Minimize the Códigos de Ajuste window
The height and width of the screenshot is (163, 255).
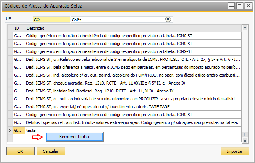click(231, 6)
